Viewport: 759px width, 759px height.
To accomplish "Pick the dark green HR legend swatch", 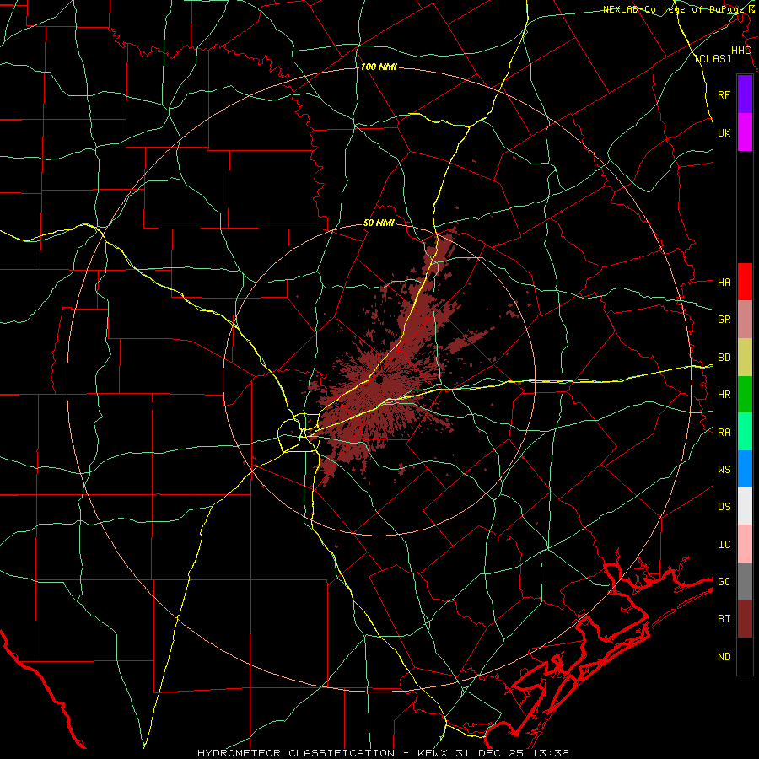I will click(x=745, y=395).
